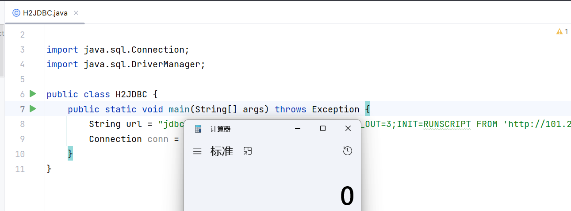Minimize the calculator window
This screenshot has width=571, height=211.
click(298, 129)
